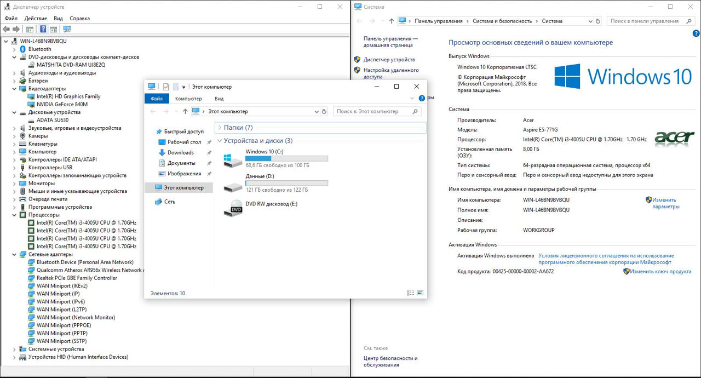Click the Up arrow in the Explorer window

(x=185, y=111)
